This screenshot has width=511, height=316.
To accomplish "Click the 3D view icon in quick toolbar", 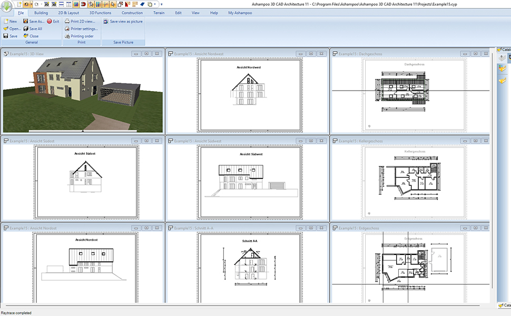I will coord(54,4).
